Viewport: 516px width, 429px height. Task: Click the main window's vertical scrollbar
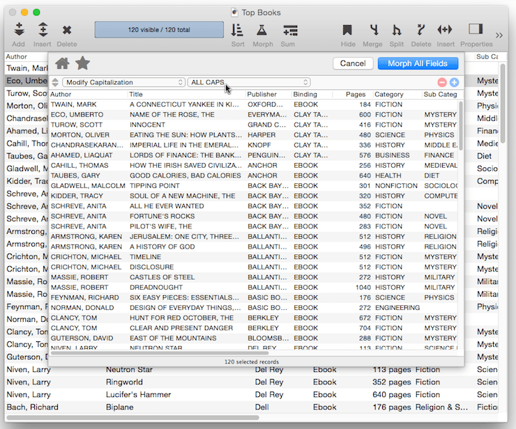pos(503,103)
